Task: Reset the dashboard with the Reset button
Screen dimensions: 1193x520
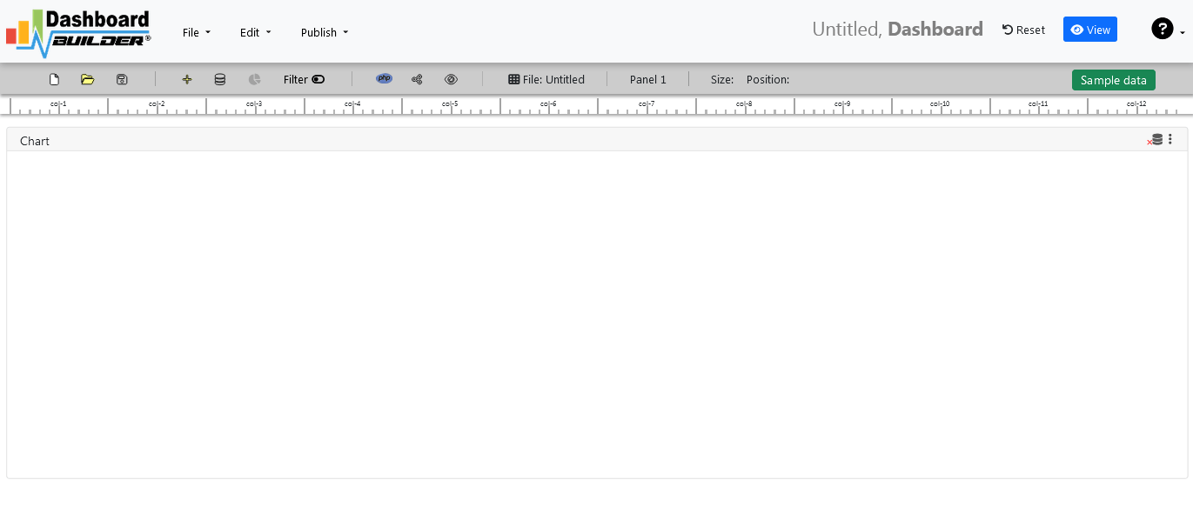Action: [x=1023, y=30]
